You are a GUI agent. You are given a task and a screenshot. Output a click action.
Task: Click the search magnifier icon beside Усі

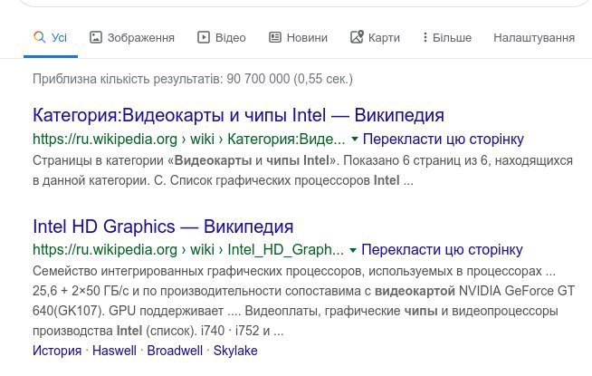(x=39, y=37)
